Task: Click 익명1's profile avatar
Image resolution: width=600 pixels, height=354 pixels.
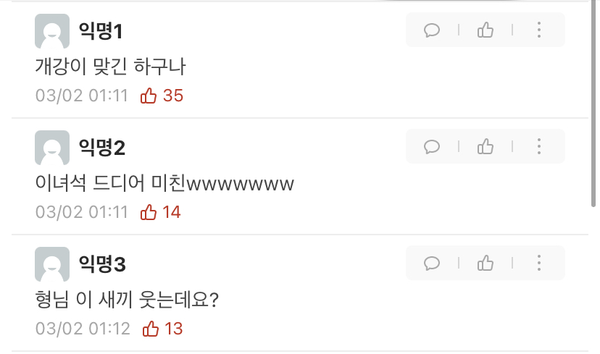Action: coord(52,31)
